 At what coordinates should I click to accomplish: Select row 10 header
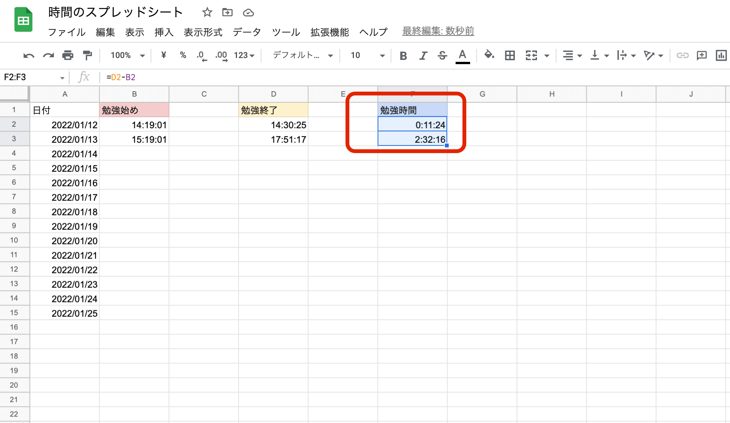point(14,240)
